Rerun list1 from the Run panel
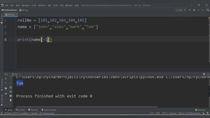Screen dimensions: 210x118 (x=6, y=79)
